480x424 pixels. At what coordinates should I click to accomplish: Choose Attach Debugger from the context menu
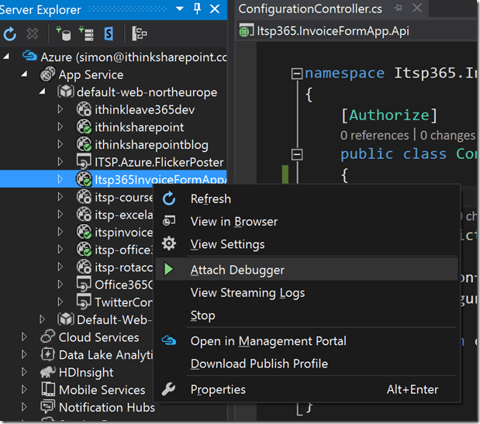[x=237, y=270]
